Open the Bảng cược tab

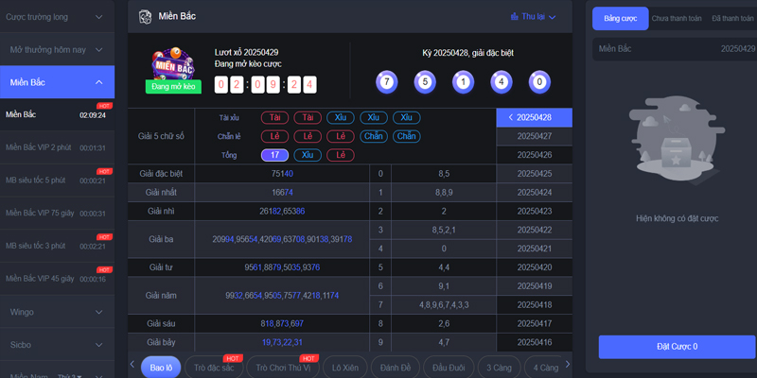(621, 18)
